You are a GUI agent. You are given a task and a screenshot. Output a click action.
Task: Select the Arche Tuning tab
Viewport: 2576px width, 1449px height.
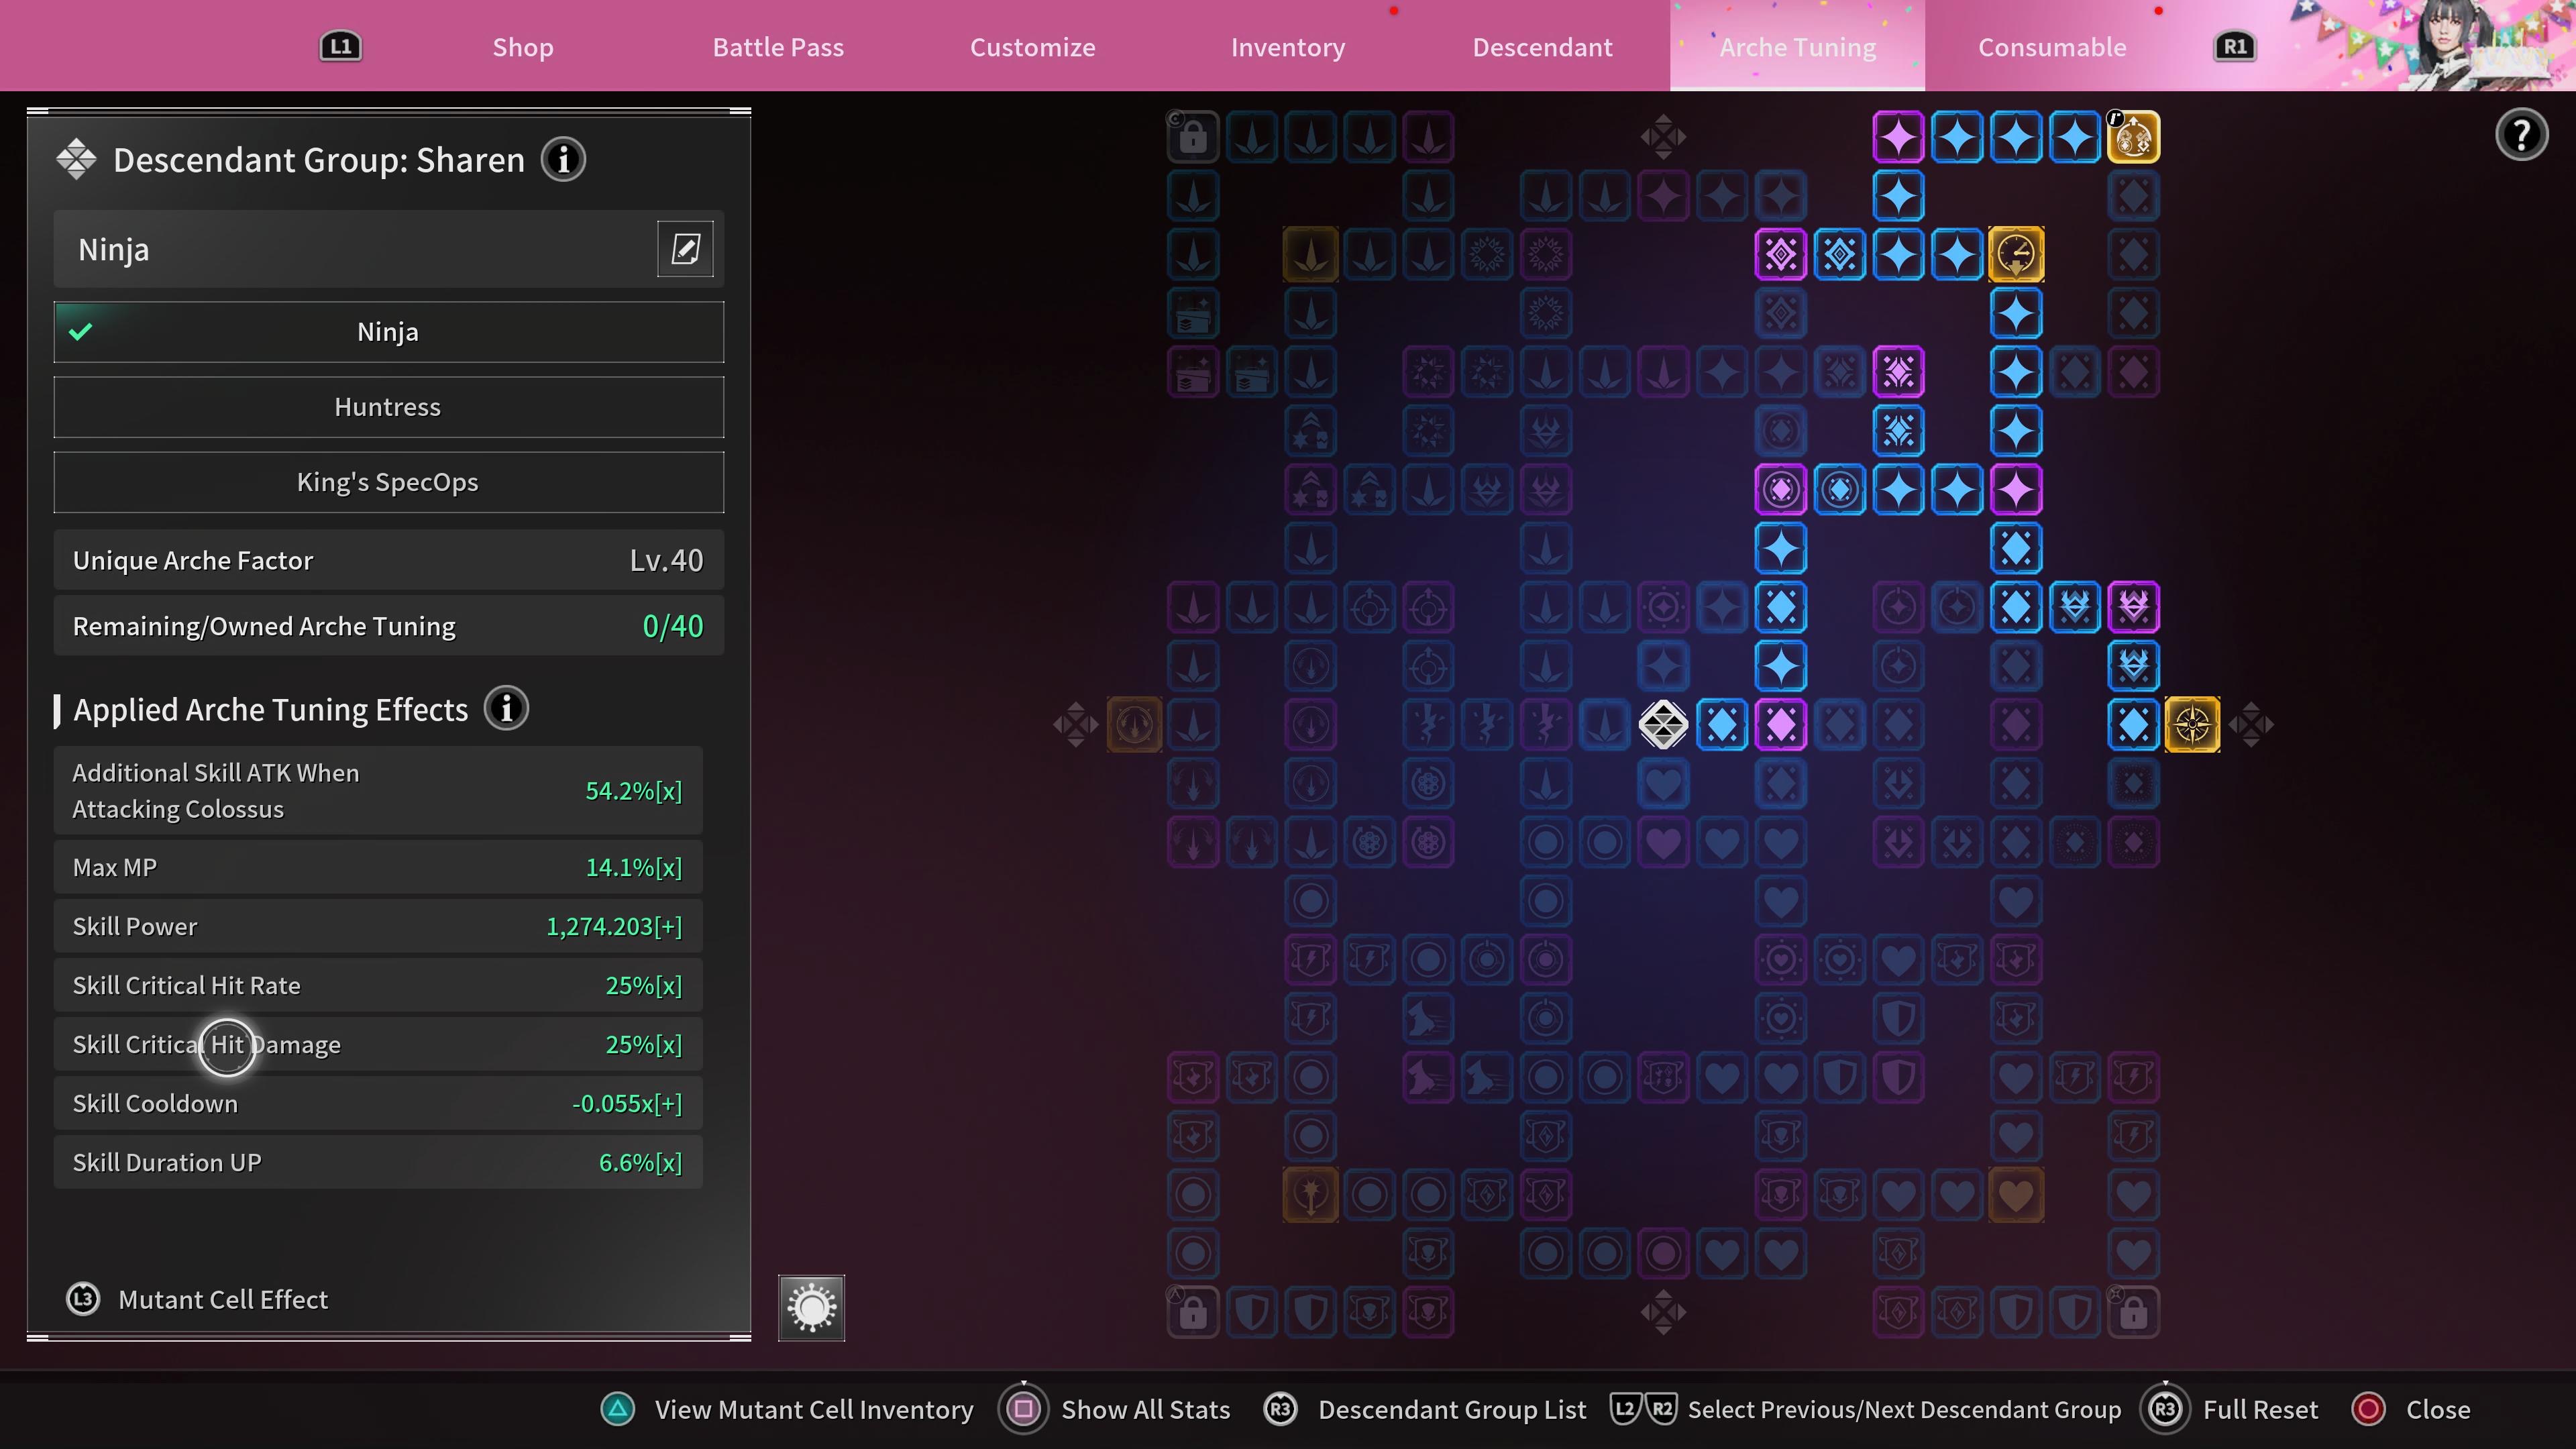pyautogui.click(x=1797, y=46)
